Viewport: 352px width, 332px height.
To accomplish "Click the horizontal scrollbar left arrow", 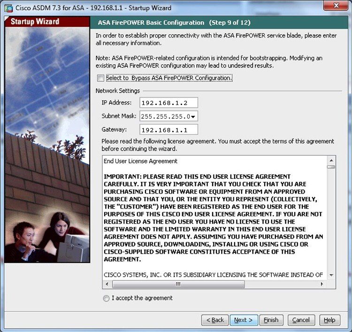I will click(107, 284).
